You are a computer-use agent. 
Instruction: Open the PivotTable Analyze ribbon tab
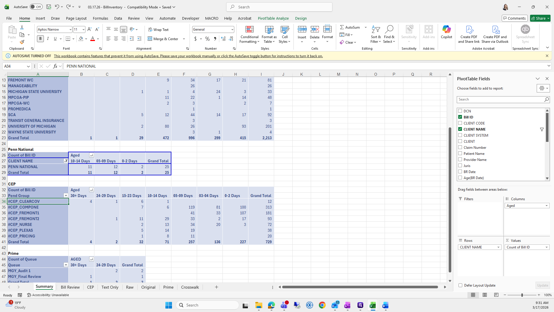(273, 18)
